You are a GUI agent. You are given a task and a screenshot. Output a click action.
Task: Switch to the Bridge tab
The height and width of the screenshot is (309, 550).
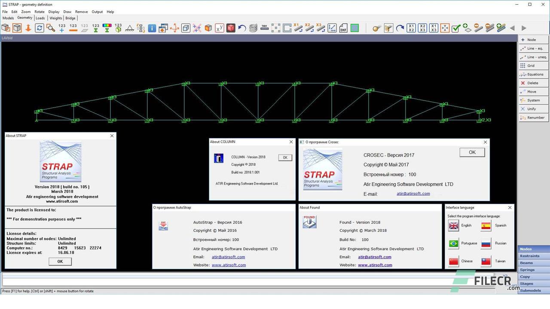[x=70, y=18]
